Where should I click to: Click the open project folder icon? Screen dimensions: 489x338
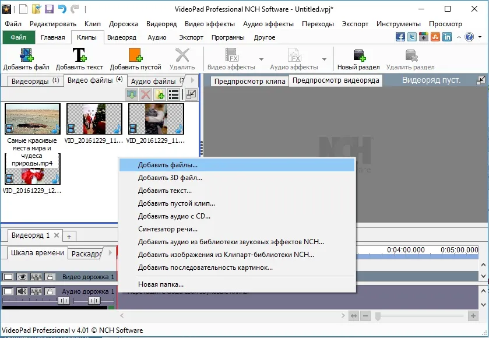(37, 9)
